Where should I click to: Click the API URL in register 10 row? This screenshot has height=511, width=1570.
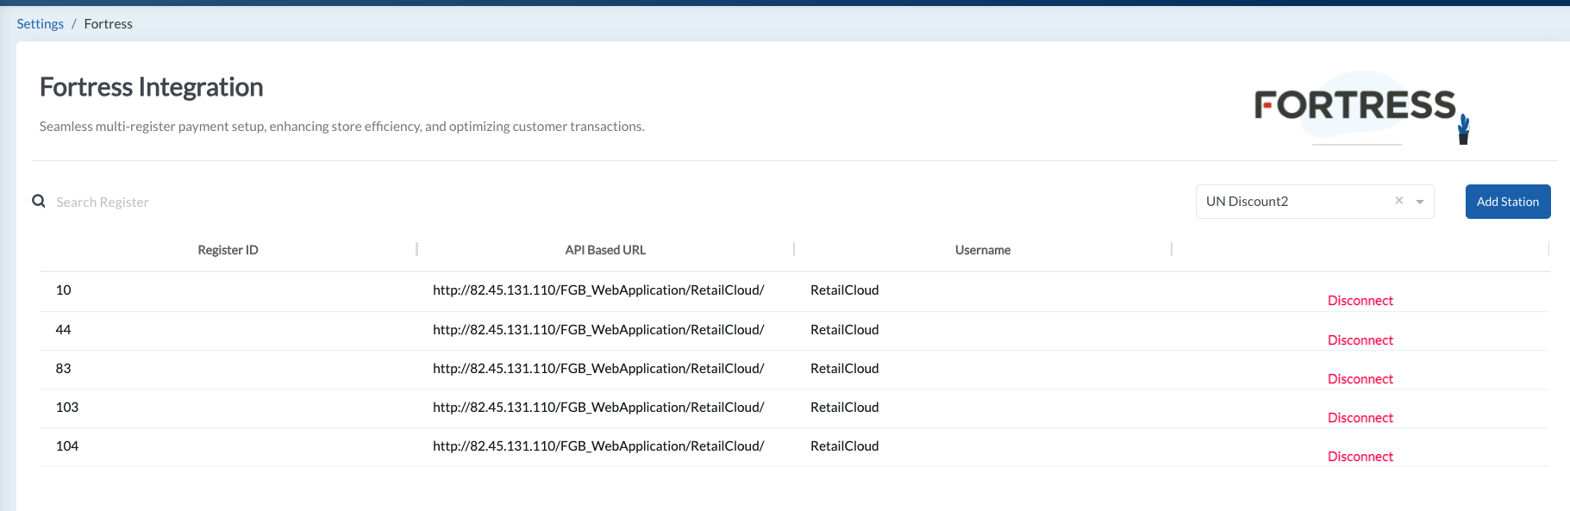(598, 290)
